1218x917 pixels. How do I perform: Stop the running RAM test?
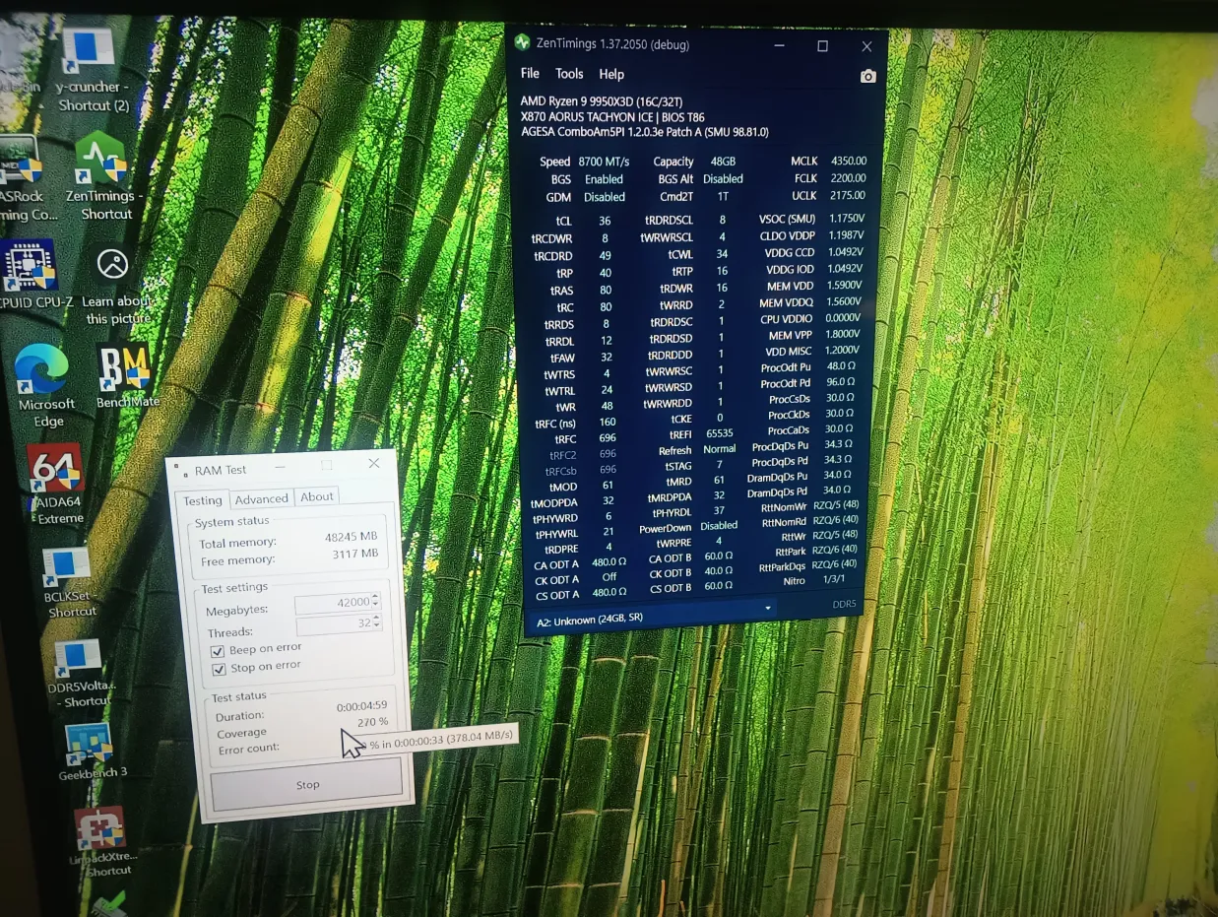(x=307, y=785)
